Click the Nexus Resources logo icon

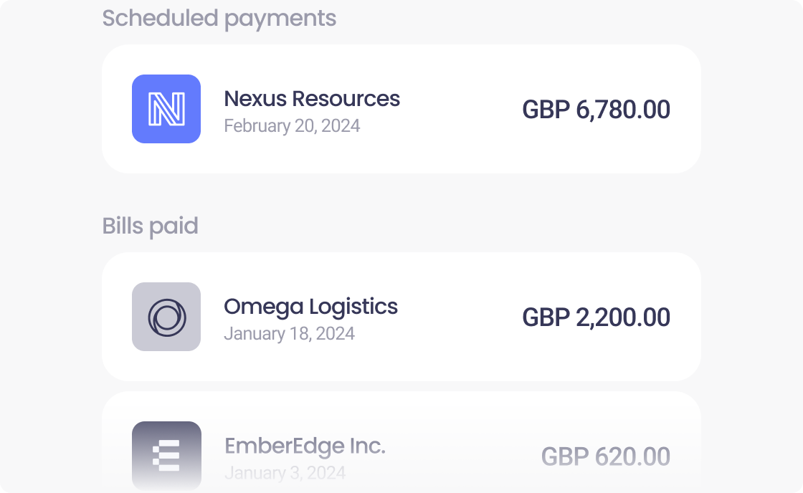pyautogui.click(x=166, y=110)
